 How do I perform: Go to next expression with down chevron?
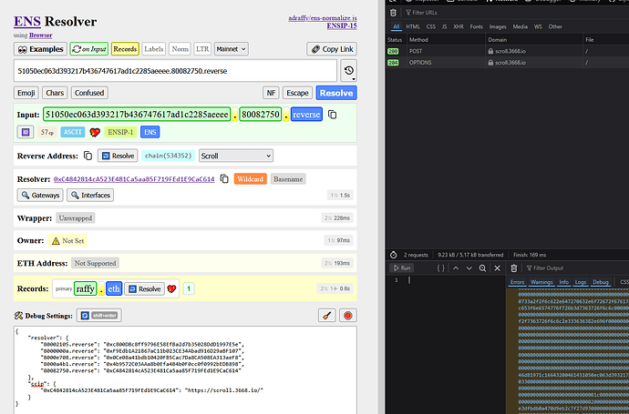point(469,268)
